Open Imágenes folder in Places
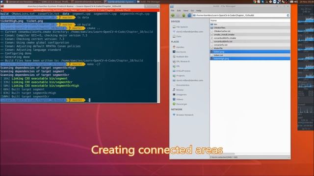Screen dimensions: 314x176 coord(181,94)
